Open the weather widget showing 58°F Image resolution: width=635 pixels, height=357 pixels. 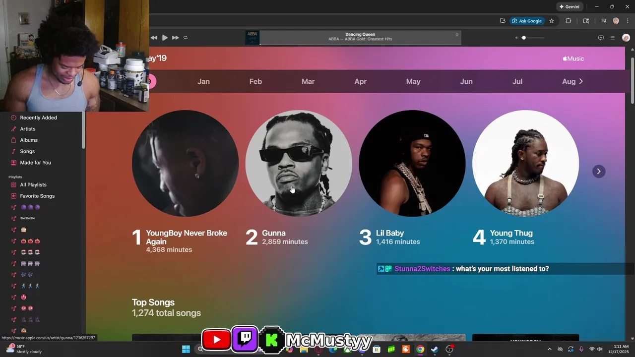tap(23, 349)
